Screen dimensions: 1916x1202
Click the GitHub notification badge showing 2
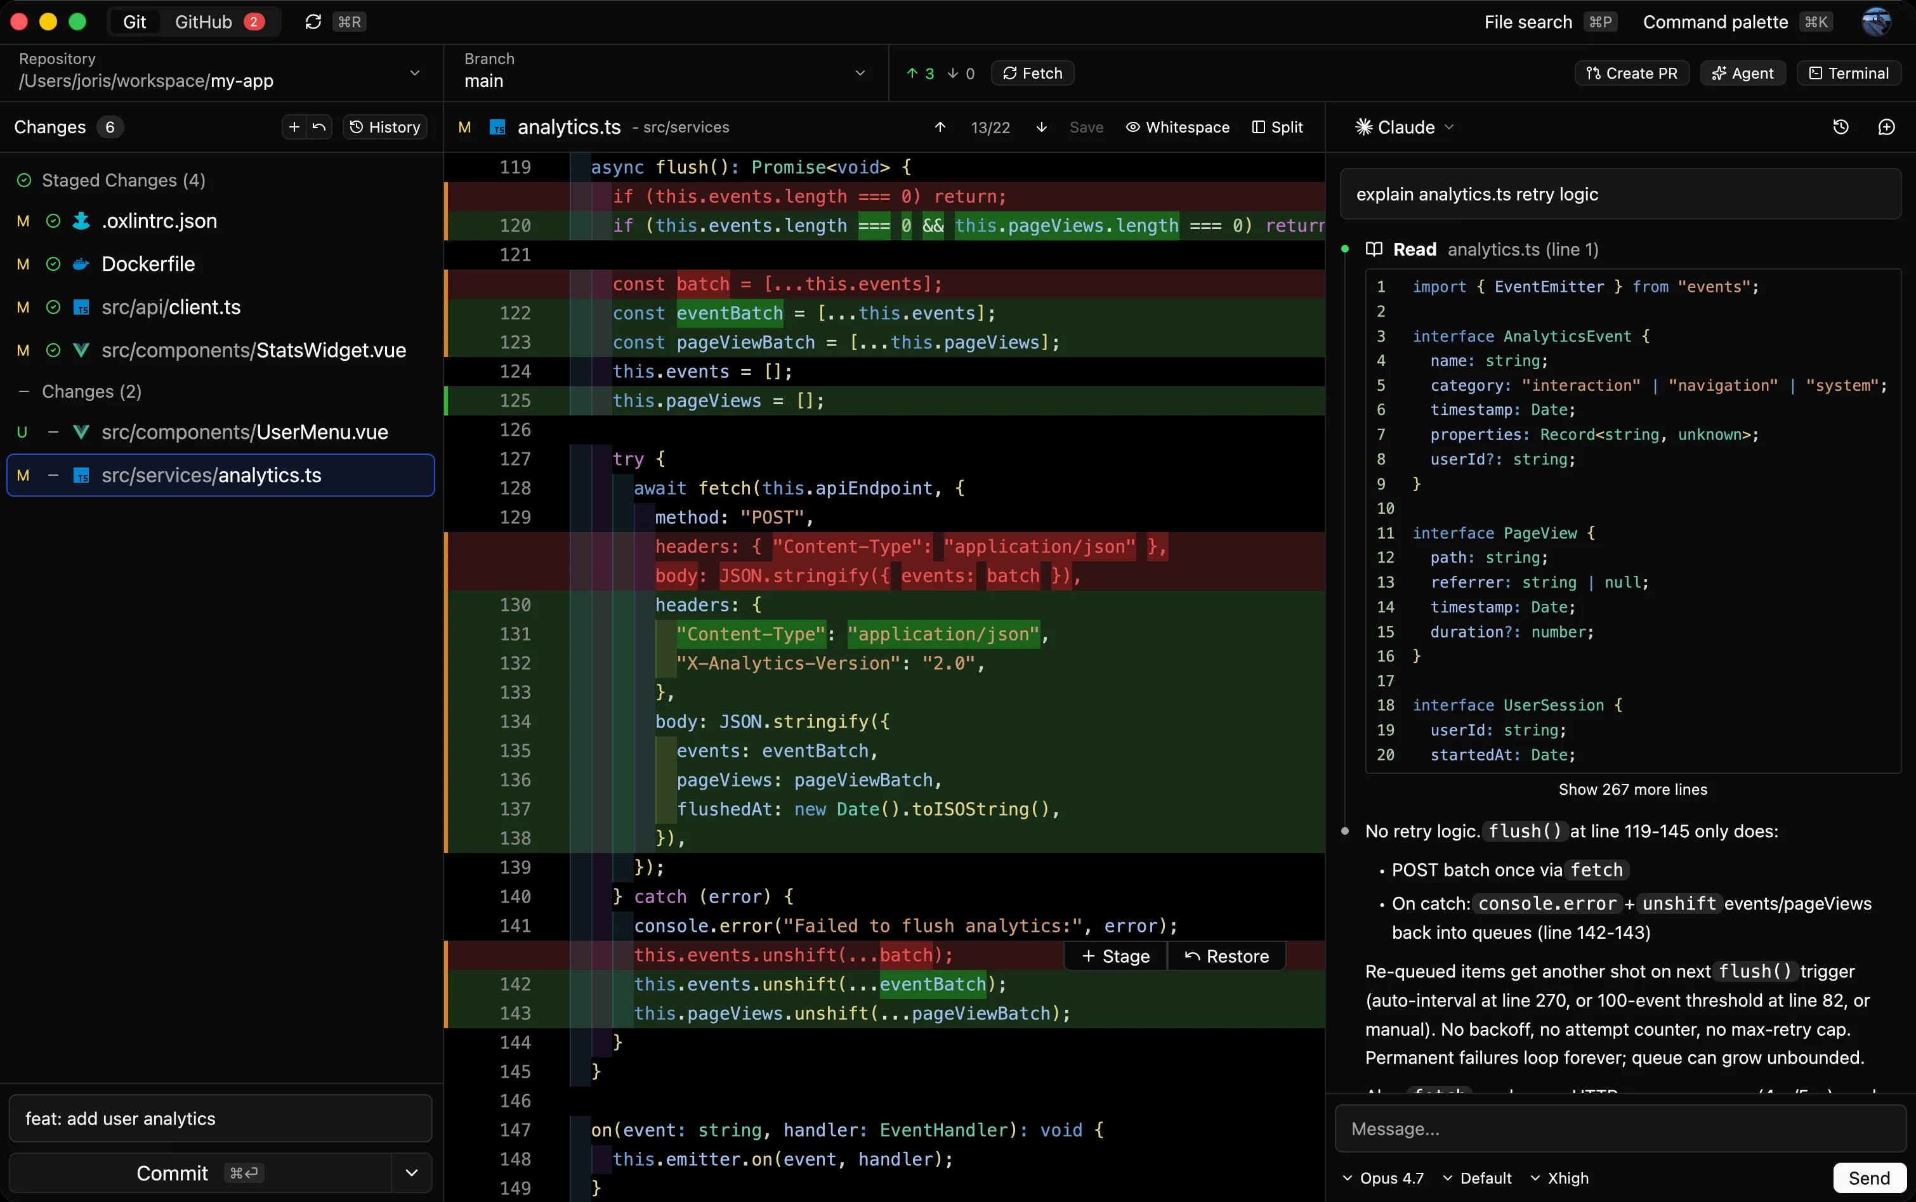254,22
